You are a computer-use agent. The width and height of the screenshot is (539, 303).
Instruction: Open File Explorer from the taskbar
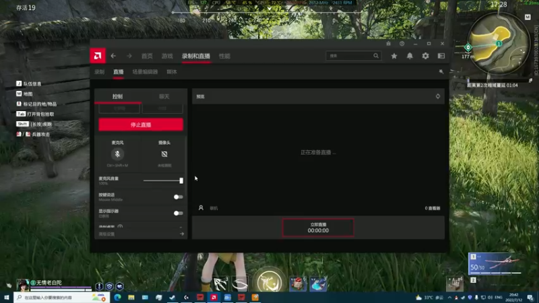point(131,297)
